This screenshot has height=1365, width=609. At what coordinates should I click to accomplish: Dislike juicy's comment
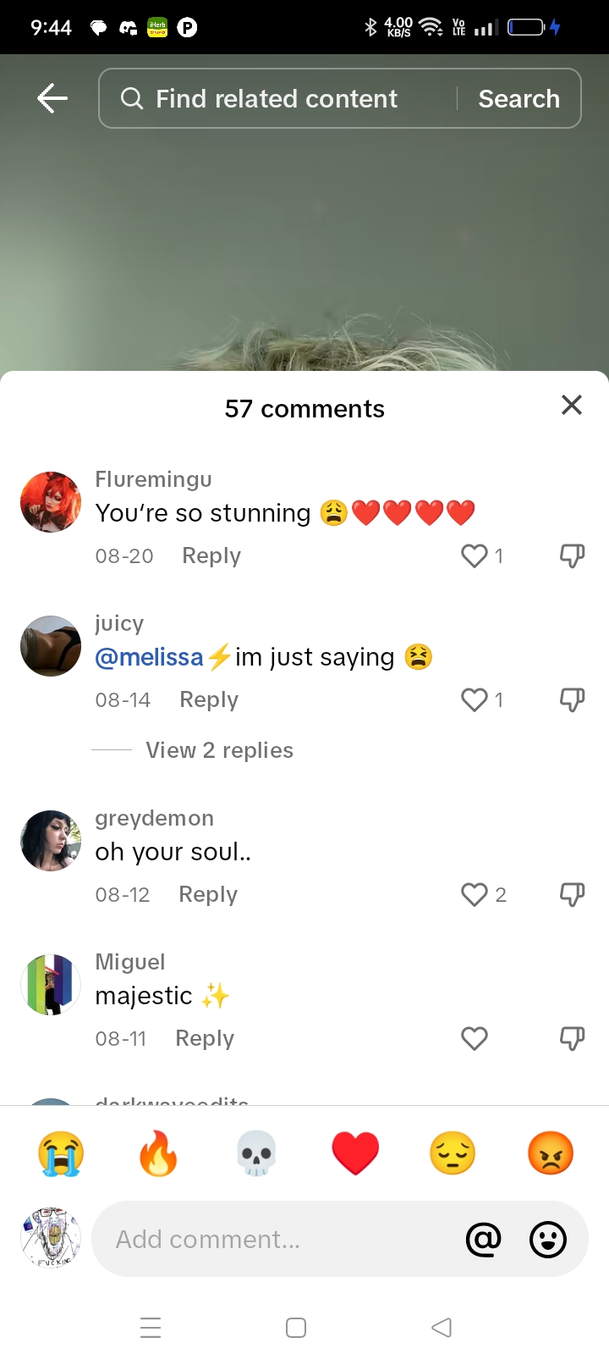tap(573, 700)
